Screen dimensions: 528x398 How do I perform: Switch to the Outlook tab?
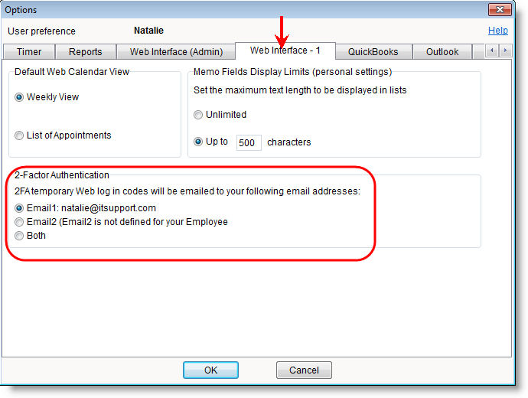[442, 52]
